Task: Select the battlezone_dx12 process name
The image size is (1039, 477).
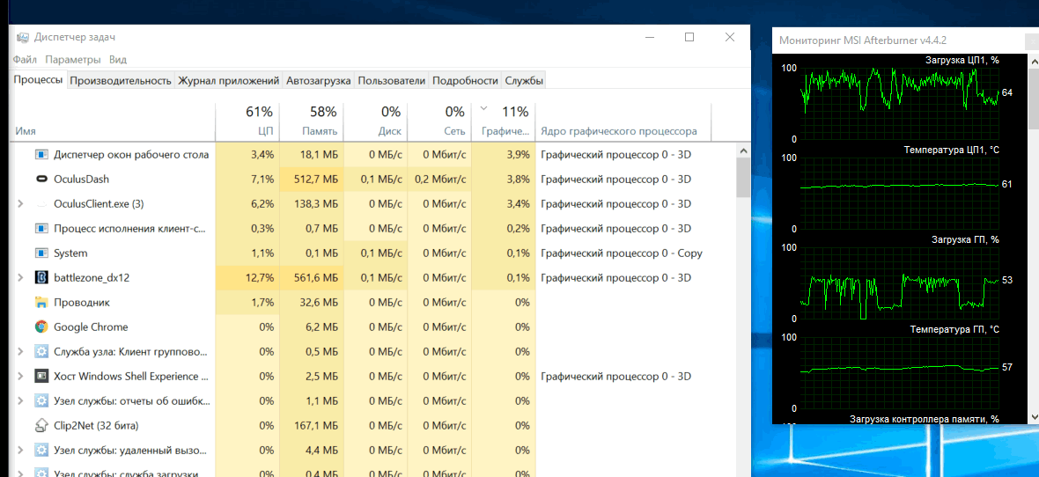Action: [92, 277]
